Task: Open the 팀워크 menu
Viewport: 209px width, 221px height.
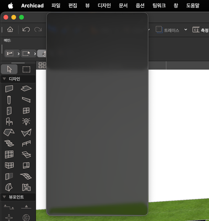Action: click(x=159, y=6)
